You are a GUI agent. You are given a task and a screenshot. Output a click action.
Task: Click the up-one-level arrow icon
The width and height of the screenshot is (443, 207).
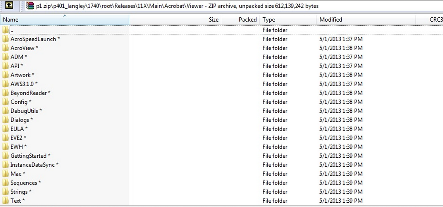tap(10, 6)
